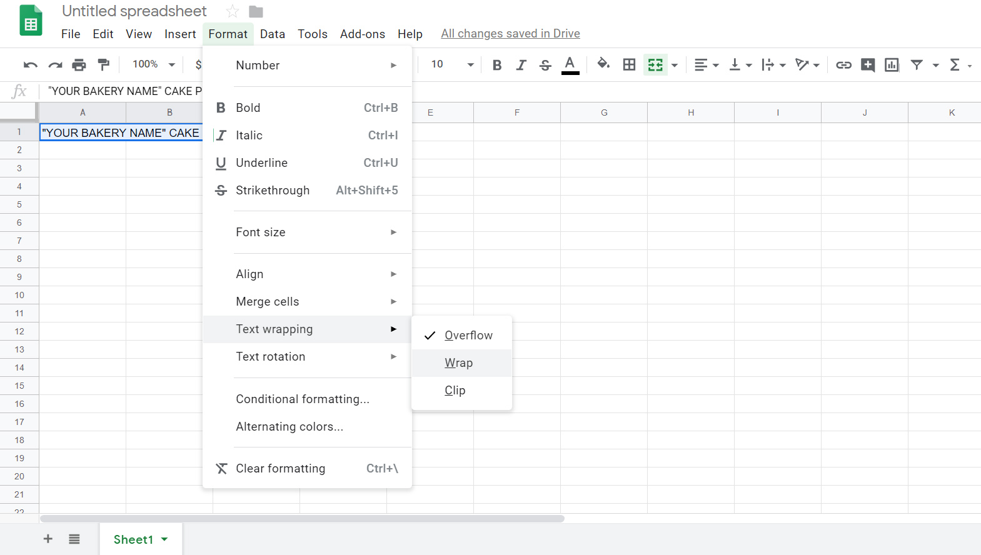Undo the last action
The width and height of the screenshot is (981, 555).
tap(31, 64)
